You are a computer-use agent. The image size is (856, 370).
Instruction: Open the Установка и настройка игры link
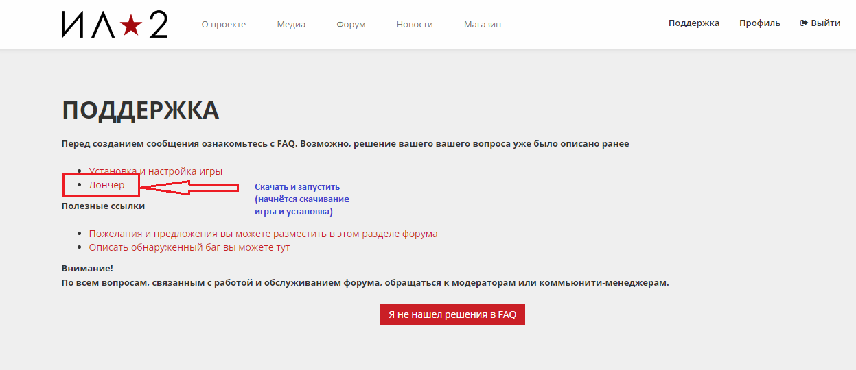(x=156, y=171)
